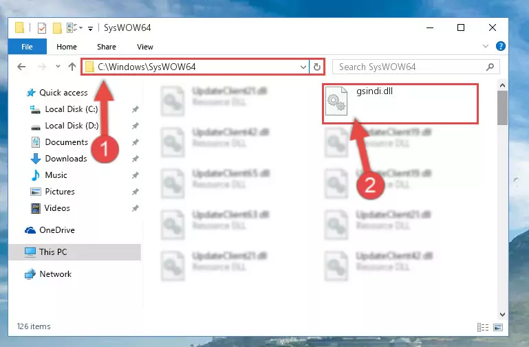Open Help with the blue question mark icon
529x347 pixels.
500,46
